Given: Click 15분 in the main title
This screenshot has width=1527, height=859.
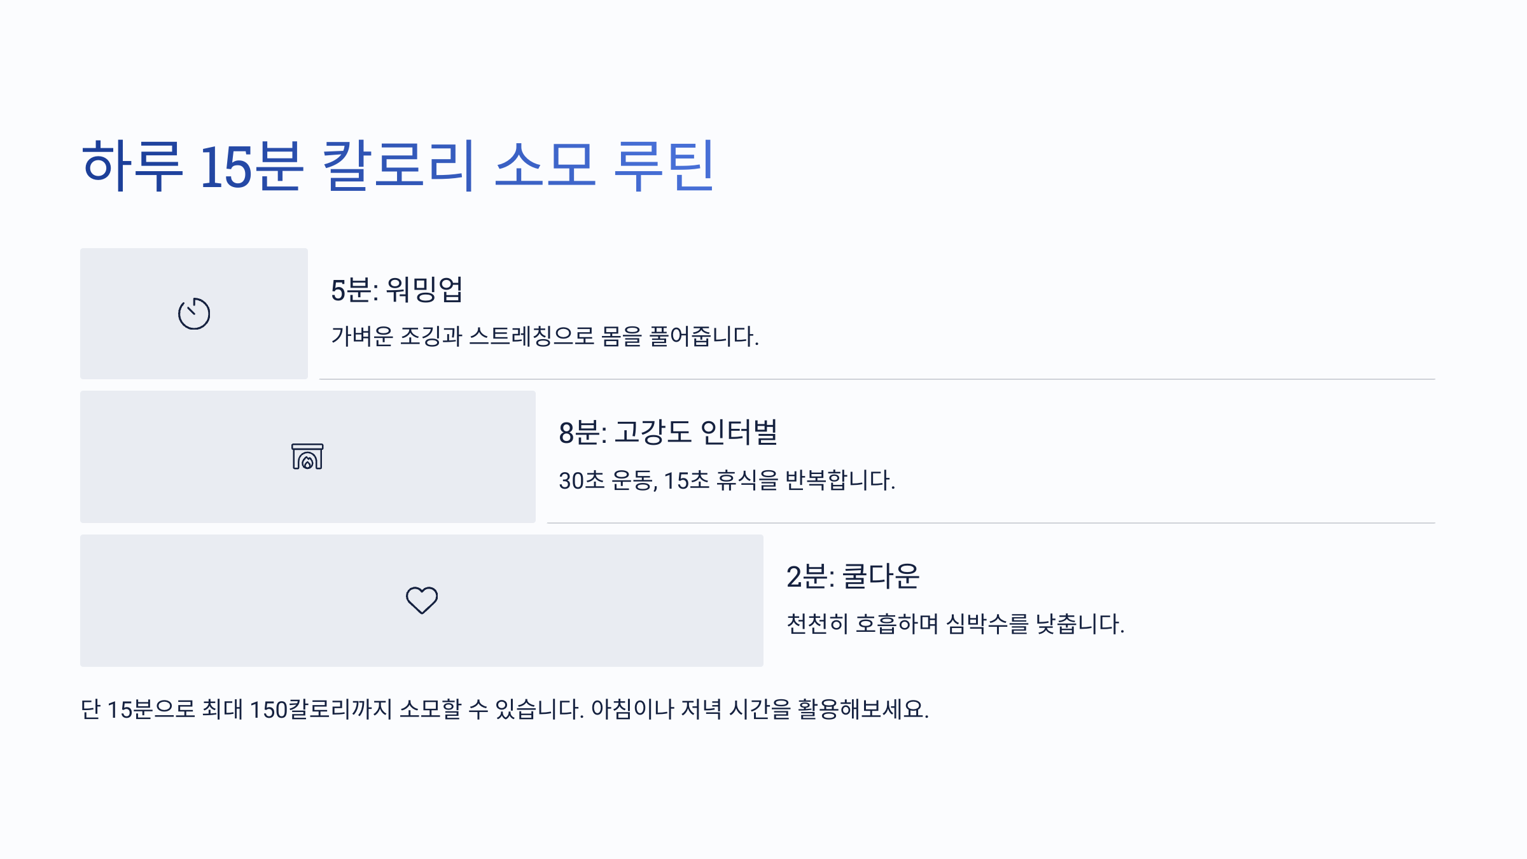Looking at the screenshot, I should (x=251, y=165).
